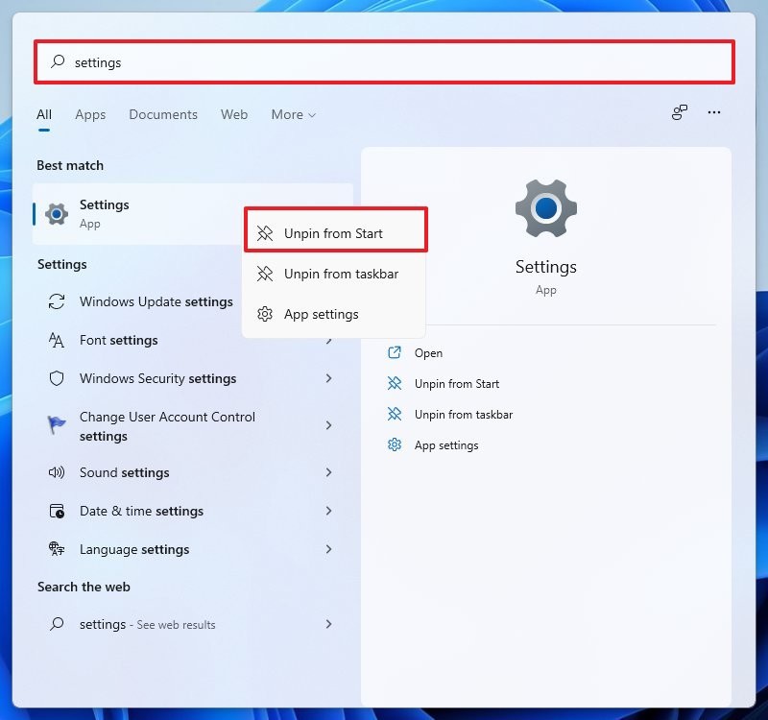Click the Language settings icon

coord(57,549)
